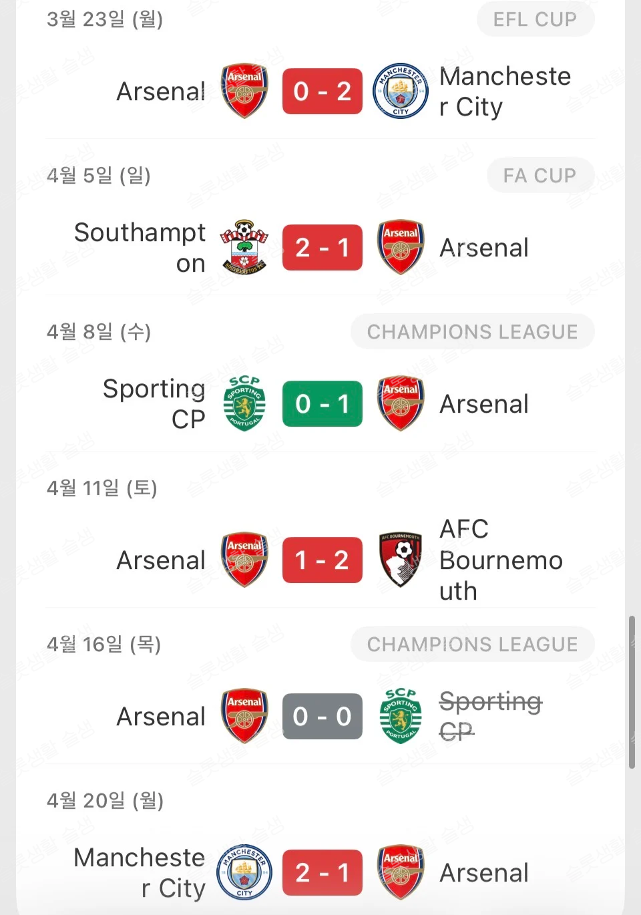Tap Manchester City crest in April 20 match
The image size is (641, 915).
244,872
